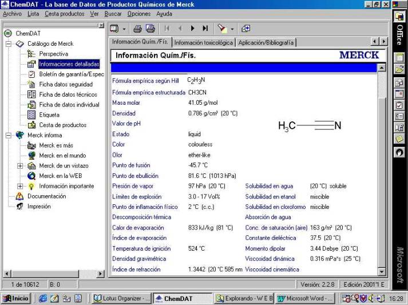This screenshot has width=408, height=305.
Task: Select Etiqueta in the catalog tree
Action: coord(49,114)
